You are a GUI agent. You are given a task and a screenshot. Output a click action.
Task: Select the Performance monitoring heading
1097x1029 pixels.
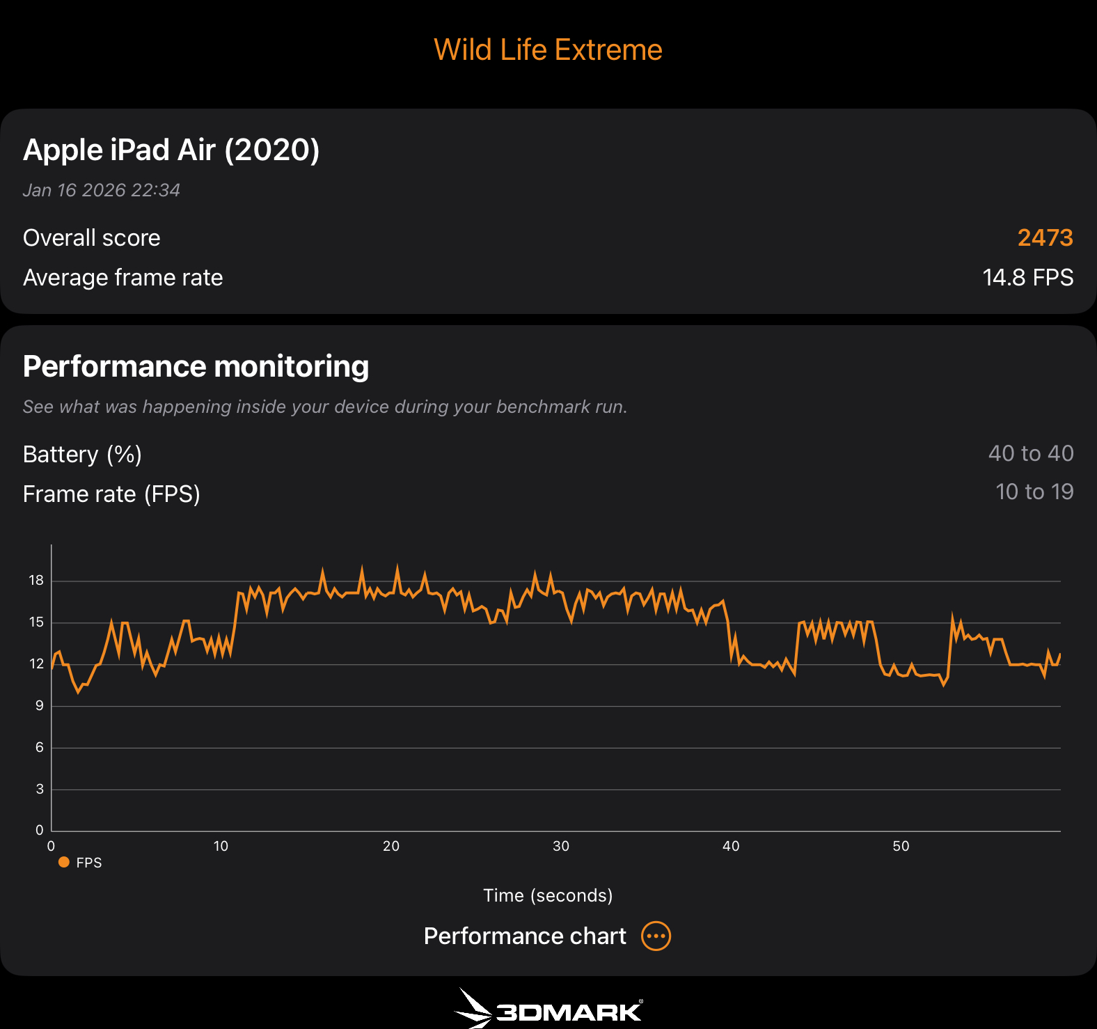click(196, 367)
